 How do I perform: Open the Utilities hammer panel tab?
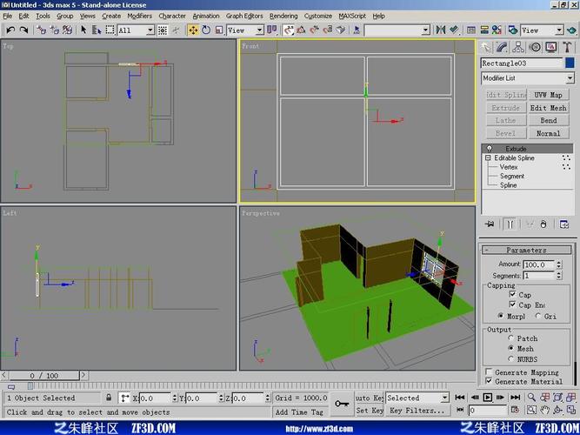pyautogui.click(x=566, y=47)
